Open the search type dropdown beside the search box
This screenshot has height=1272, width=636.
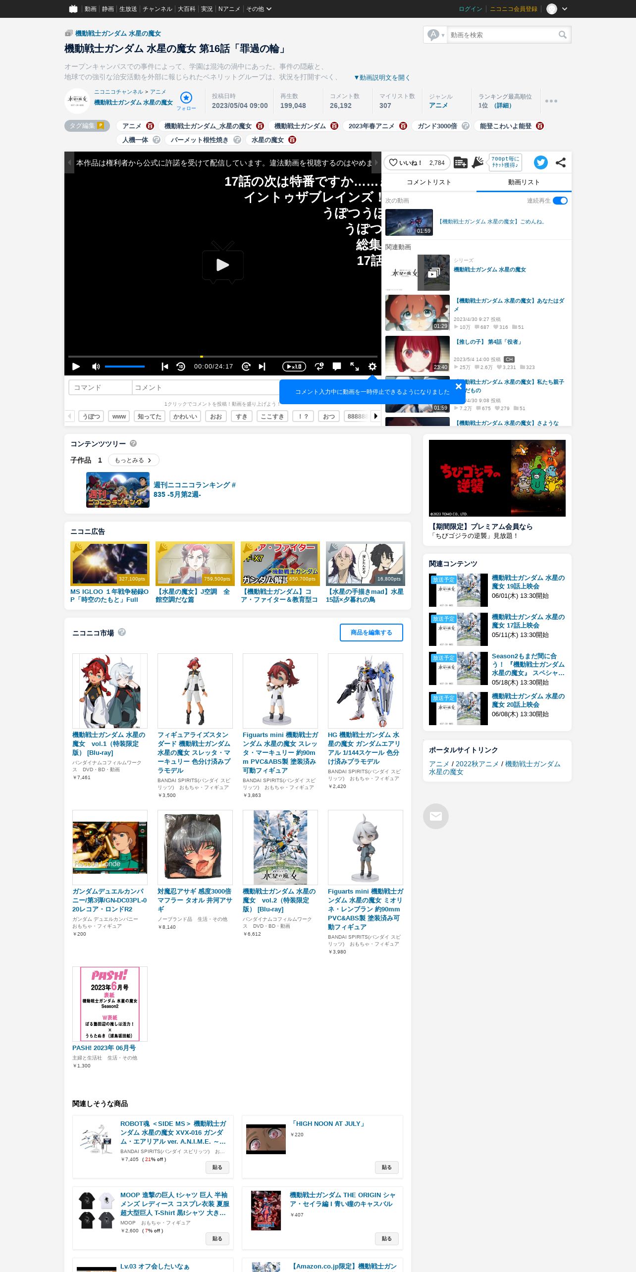(x=436, y=35)
